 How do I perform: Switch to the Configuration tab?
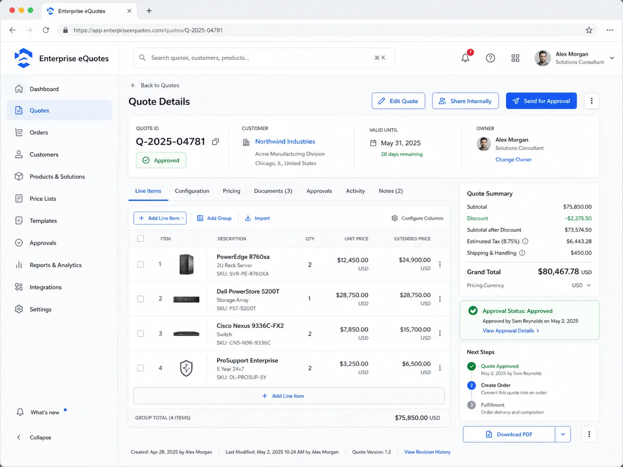pyautogui.click(x=192, y=191)
